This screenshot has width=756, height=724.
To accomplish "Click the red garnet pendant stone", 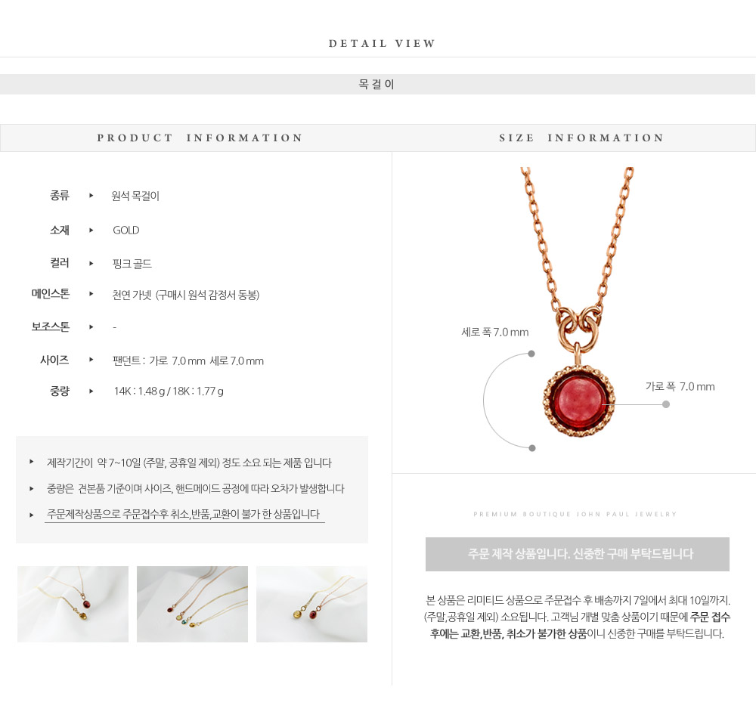I will pyautogui.click(x=579, y=401).
